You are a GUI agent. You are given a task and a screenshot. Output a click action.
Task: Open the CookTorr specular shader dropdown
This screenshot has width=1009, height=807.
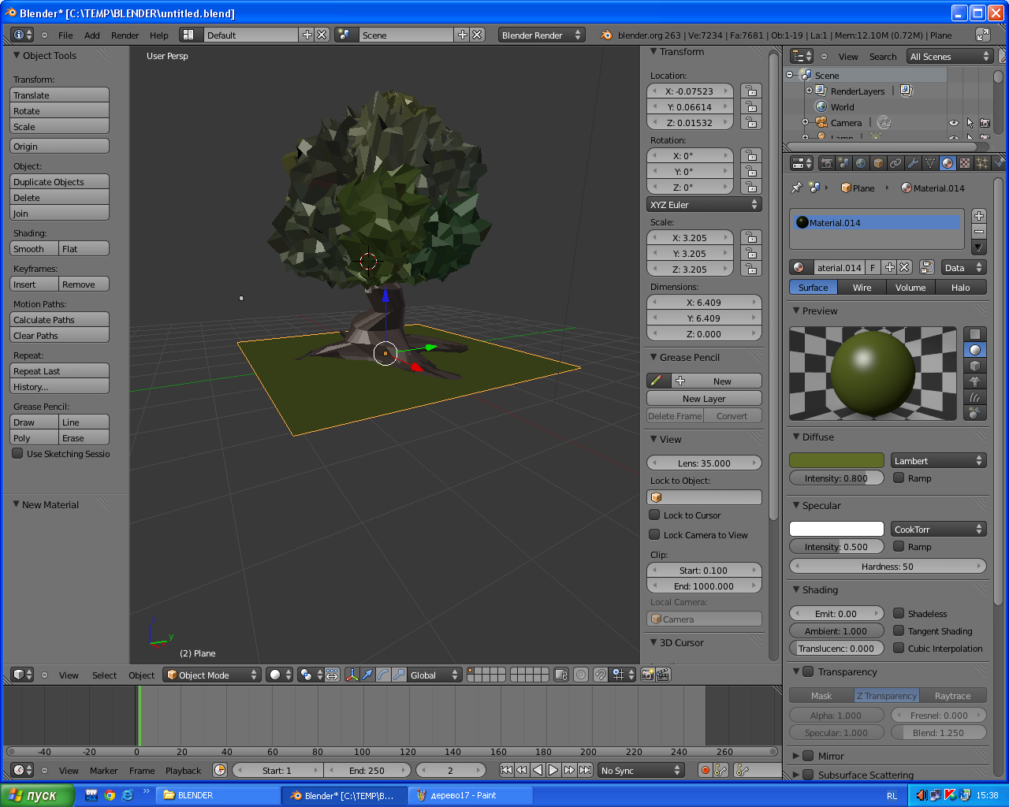tap(939, 529)
